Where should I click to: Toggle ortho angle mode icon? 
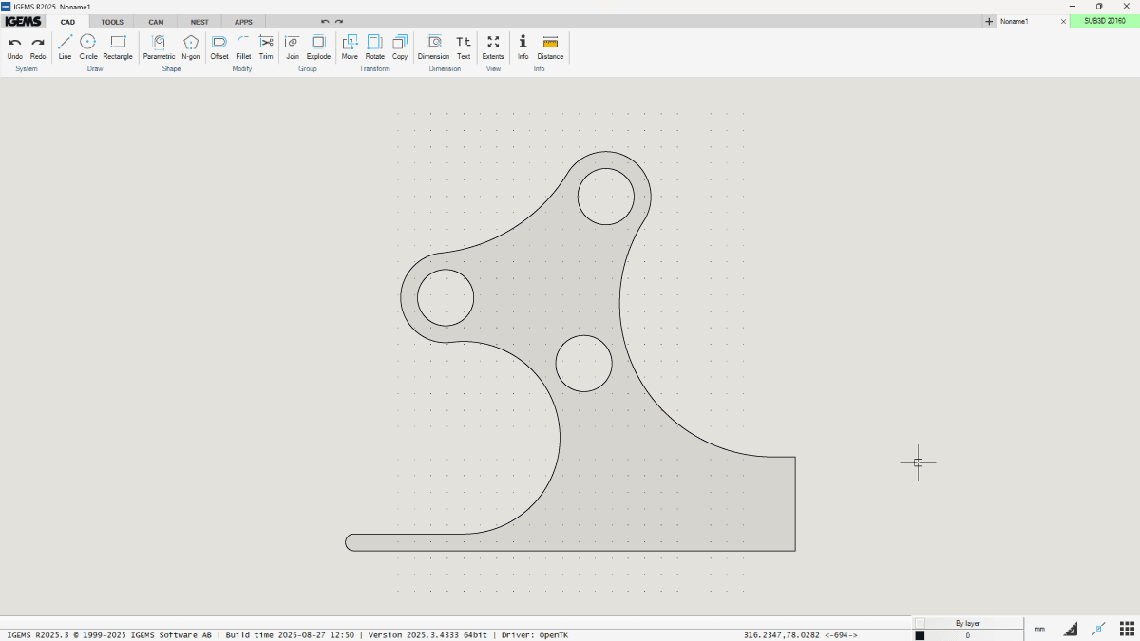[1070, 629]
